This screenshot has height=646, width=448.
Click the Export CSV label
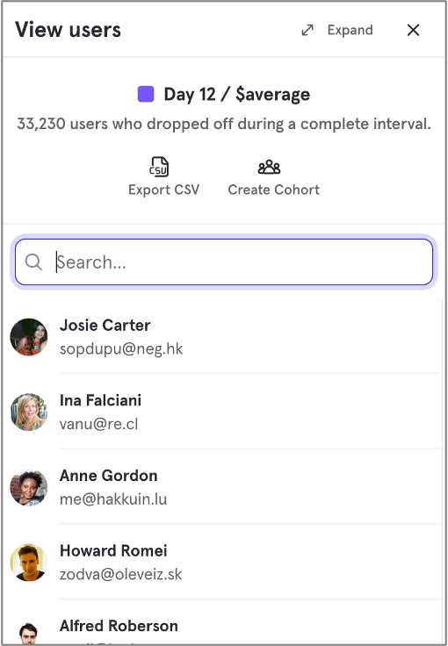(x=163, y=190)
